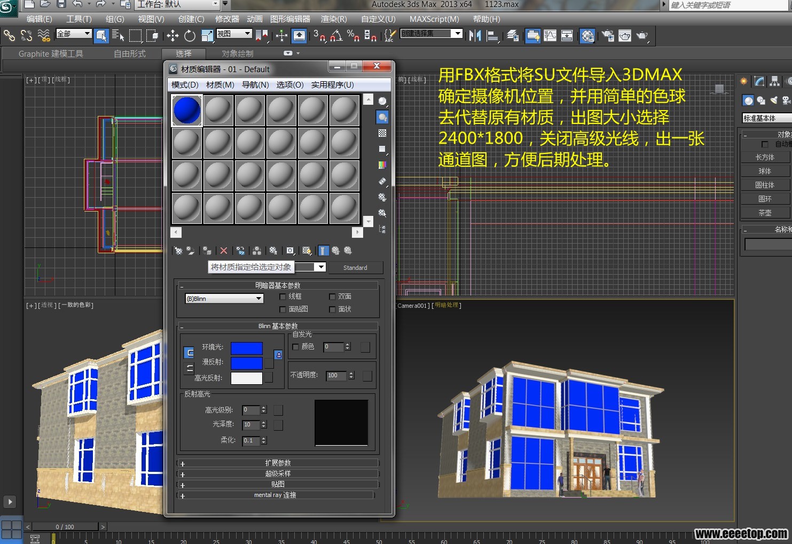
Task: Switch to the 自由形式 ribbon tab
Action: tap(130, 53)
